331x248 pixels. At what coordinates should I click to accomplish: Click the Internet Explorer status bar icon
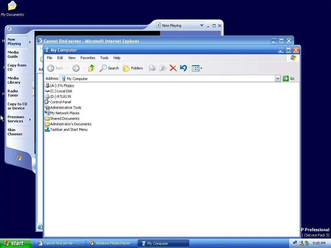(40, 227)
